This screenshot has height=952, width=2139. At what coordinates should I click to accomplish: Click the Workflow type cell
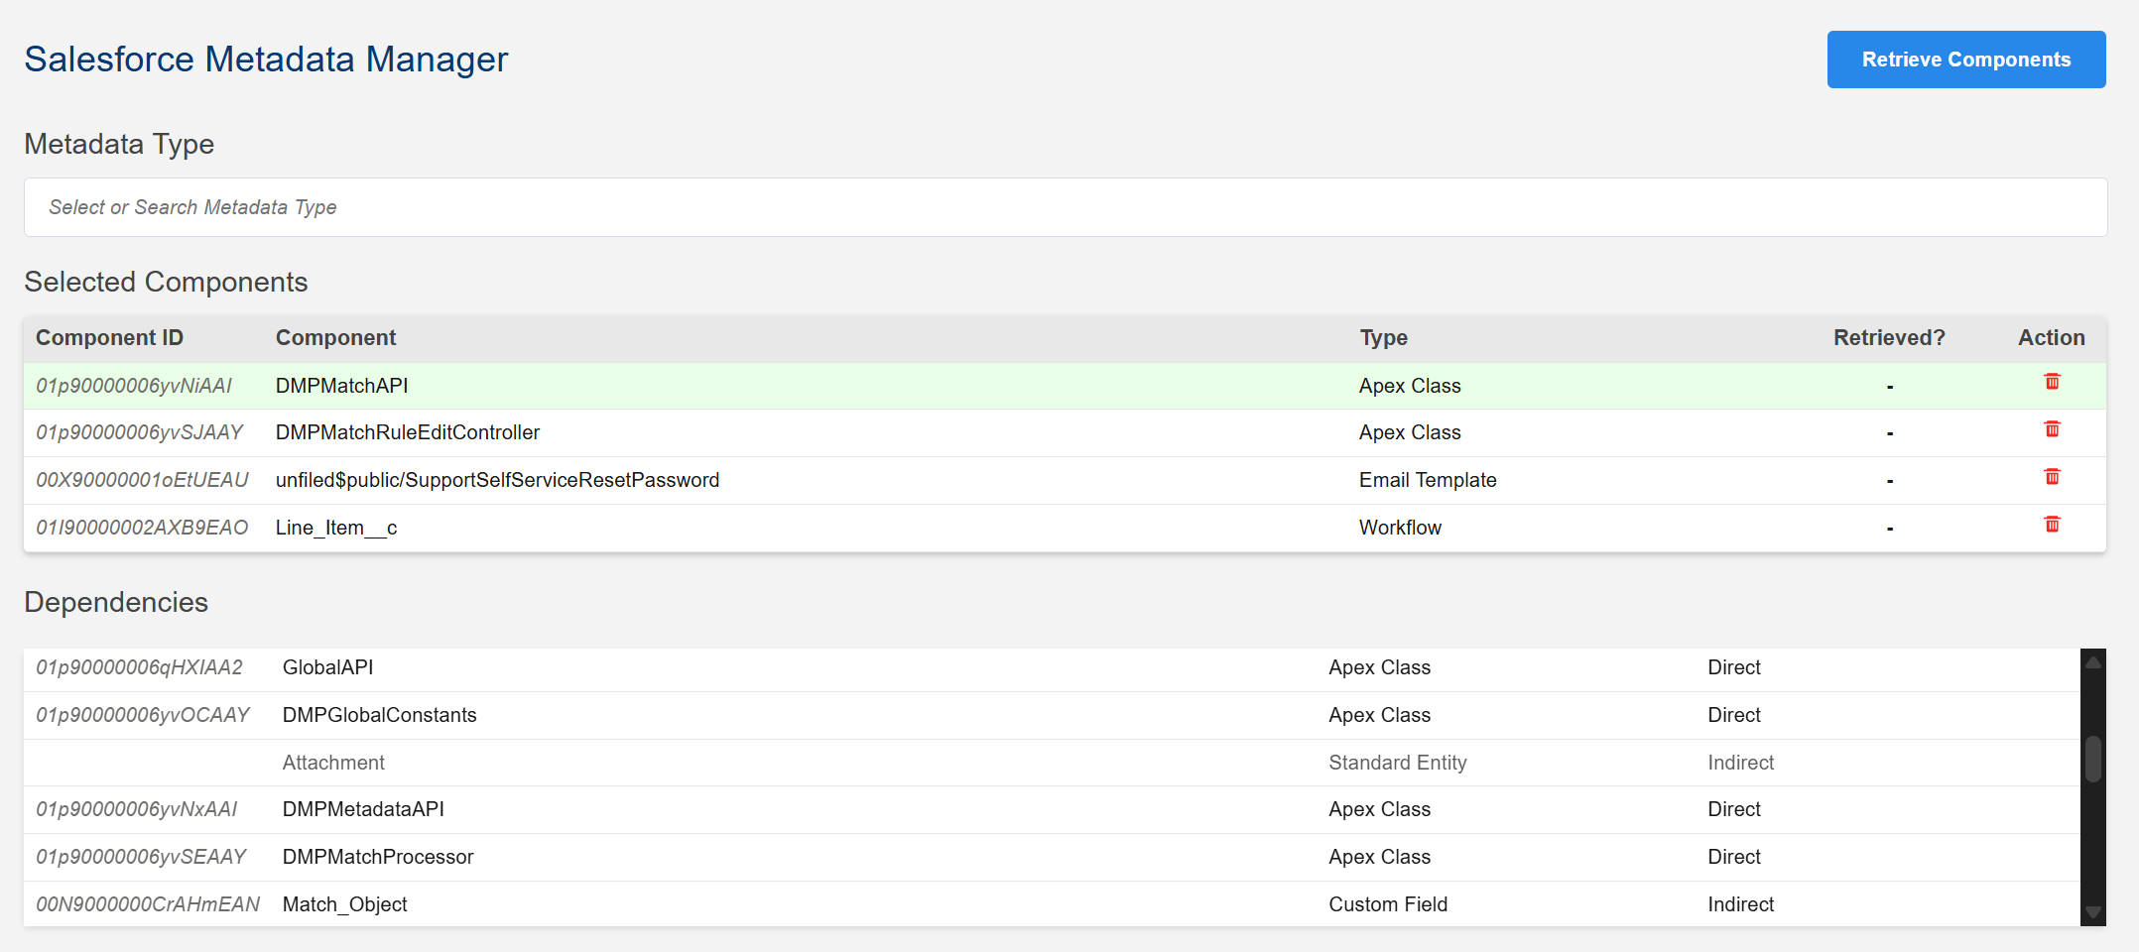1400,528
